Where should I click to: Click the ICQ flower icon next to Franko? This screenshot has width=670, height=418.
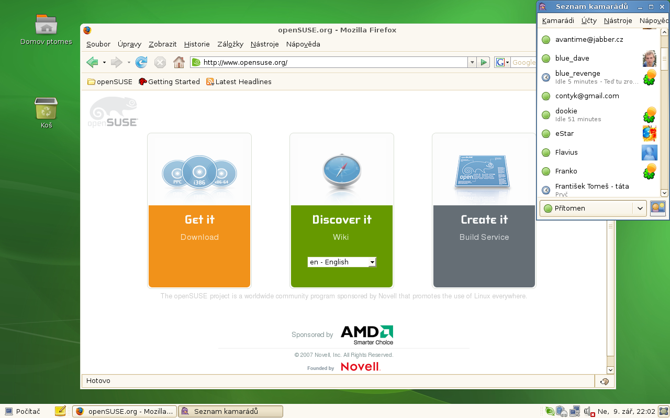click(650, 171)
